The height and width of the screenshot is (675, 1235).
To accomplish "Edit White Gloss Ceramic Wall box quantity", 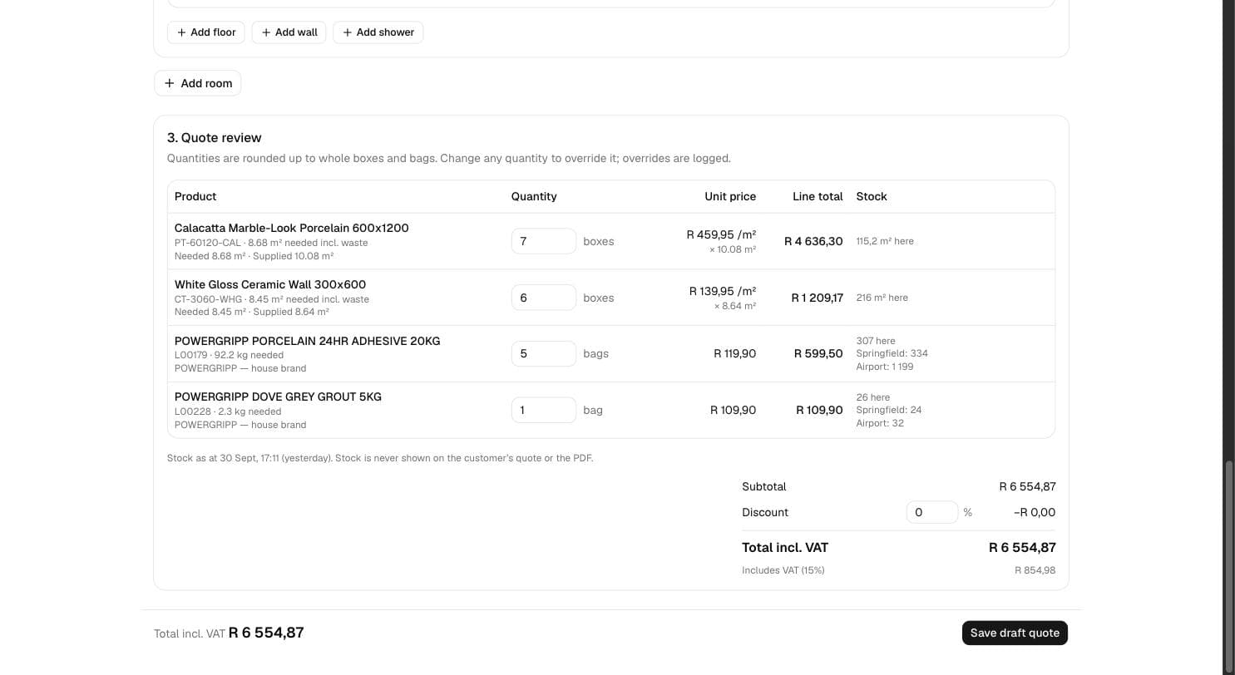I will click(544, 298).
